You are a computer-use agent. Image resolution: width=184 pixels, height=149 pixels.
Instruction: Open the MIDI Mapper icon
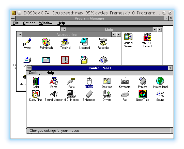click(71, 95)
